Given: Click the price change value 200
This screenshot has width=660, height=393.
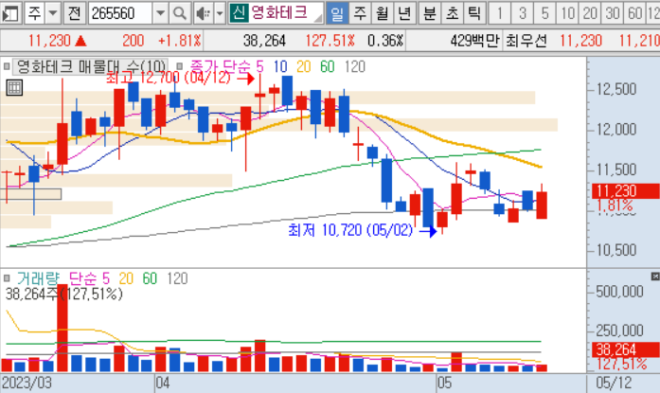Looking at the screenshot, I should pyautogui.click(x=133, y=41).
